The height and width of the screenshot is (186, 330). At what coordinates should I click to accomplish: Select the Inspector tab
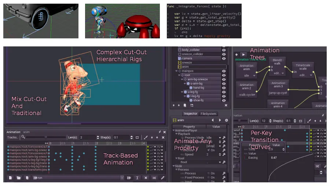pos(190,114)
